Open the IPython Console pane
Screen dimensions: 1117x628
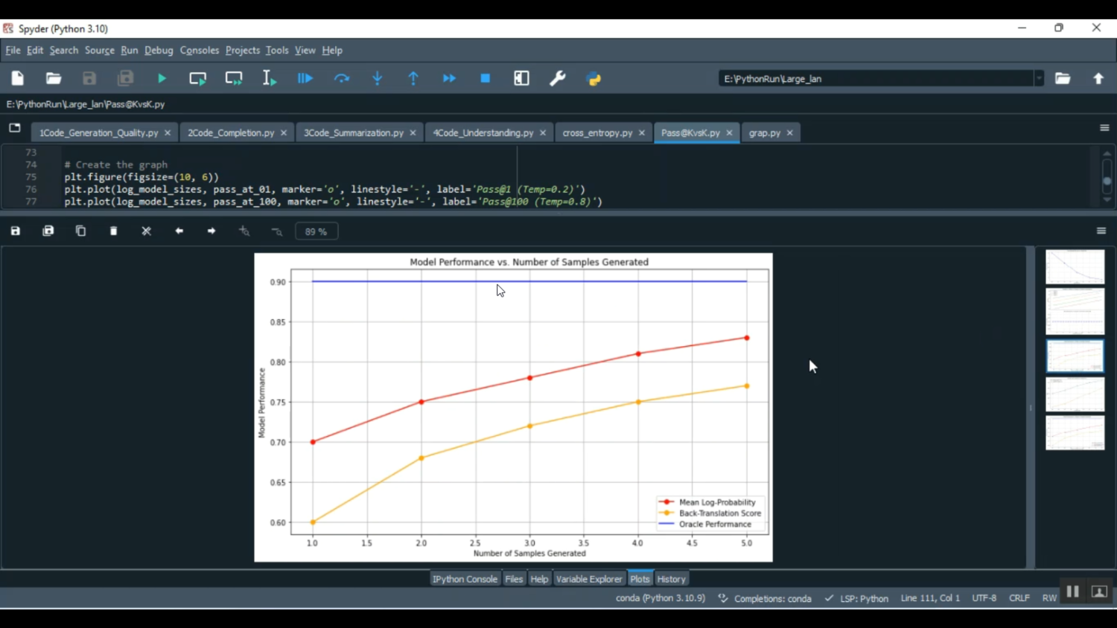(465, 579)
